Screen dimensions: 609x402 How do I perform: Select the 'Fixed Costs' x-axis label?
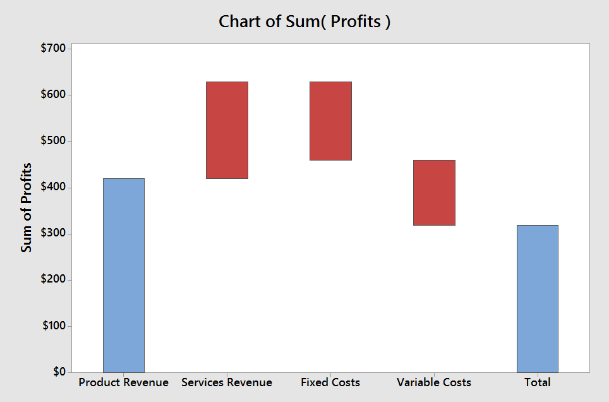pos(330,382)
